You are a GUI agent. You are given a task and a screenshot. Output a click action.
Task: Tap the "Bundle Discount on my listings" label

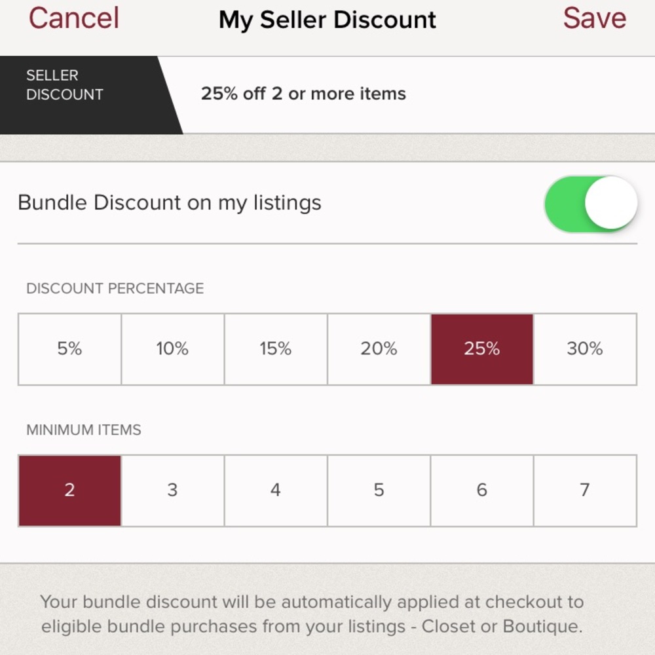(170, 203)
